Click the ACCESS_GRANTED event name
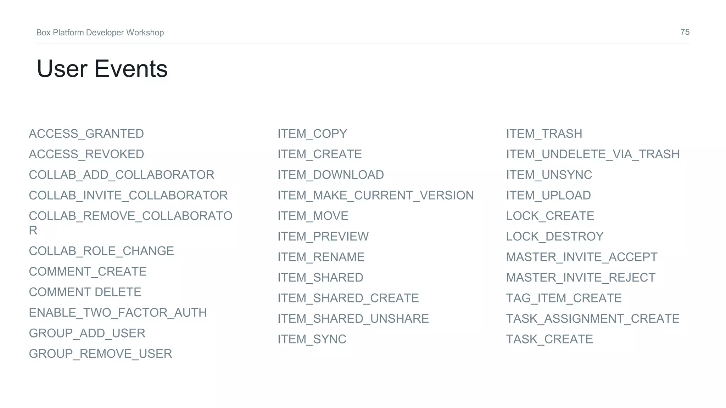 (86, 134)
